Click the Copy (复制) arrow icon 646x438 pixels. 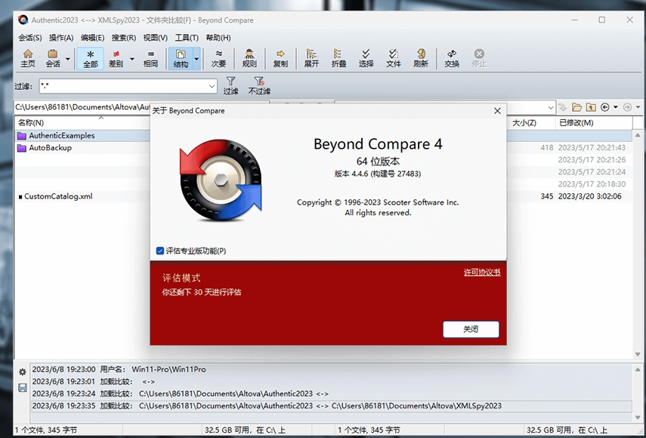pyautogui.click(x=280, y=58)
